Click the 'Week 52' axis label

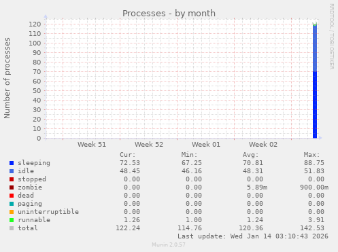coord(149,145)
